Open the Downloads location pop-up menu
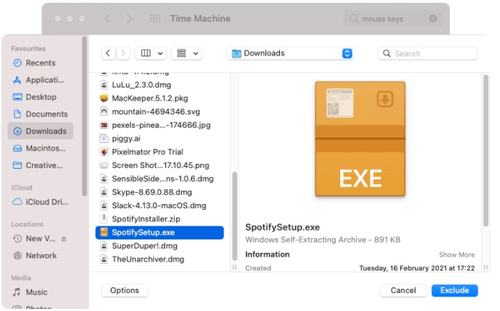The image size is (500, 311). (x=290, y=53)
